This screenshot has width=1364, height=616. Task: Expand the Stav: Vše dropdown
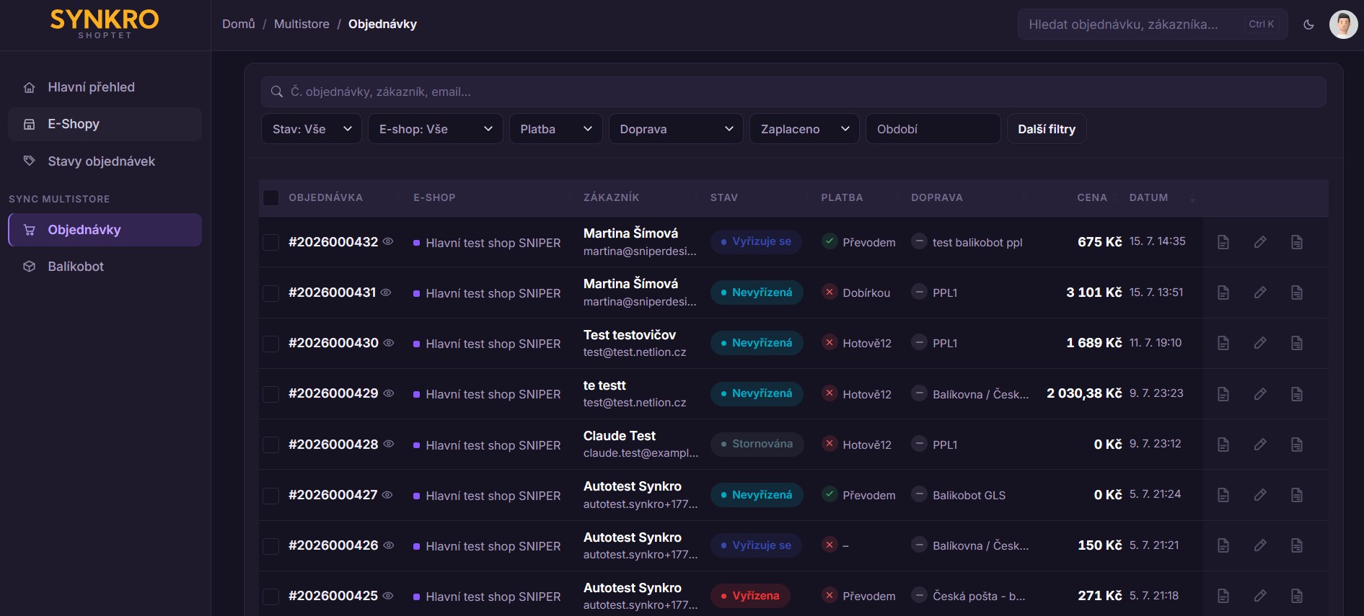click(312, 129)
